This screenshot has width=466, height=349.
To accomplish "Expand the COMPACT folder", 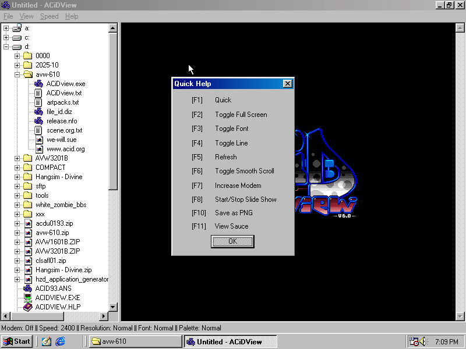I will point(17,168).
